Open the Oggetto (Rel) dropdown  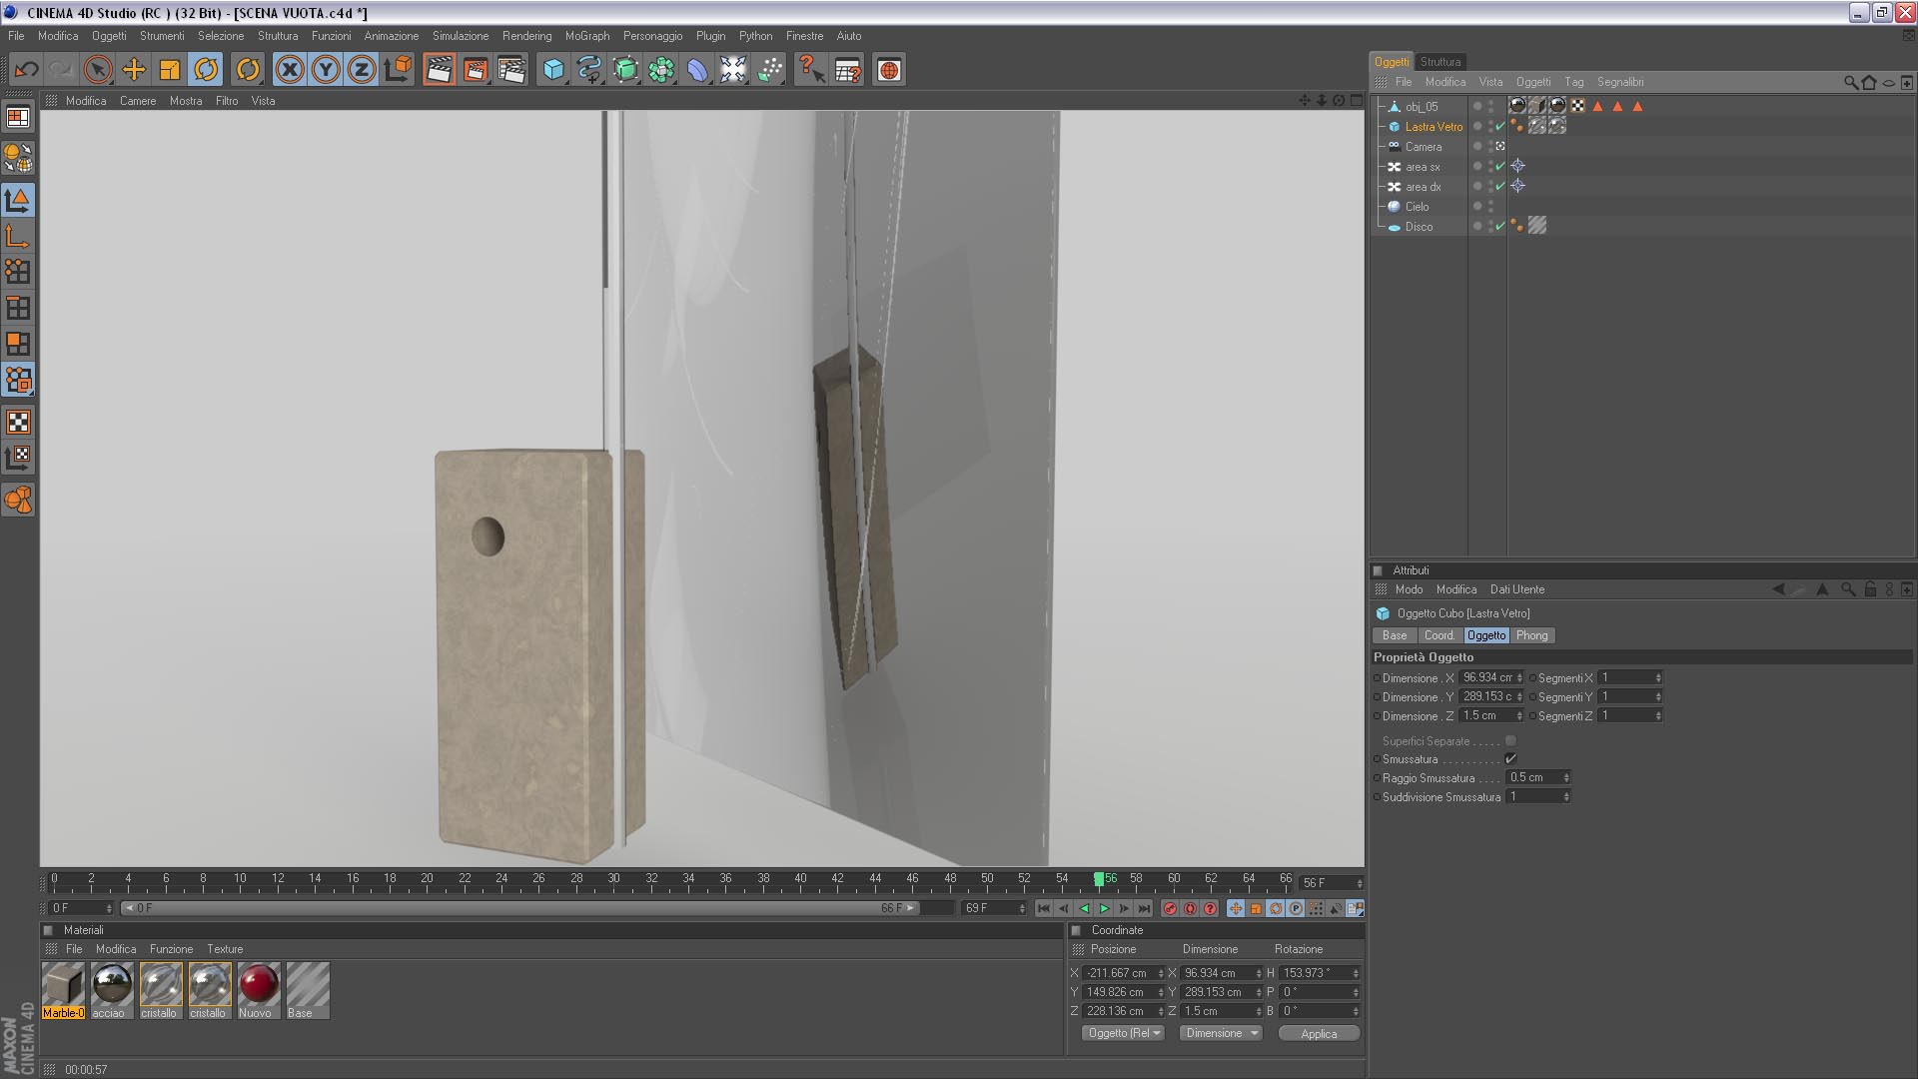click(1124, 1033)
